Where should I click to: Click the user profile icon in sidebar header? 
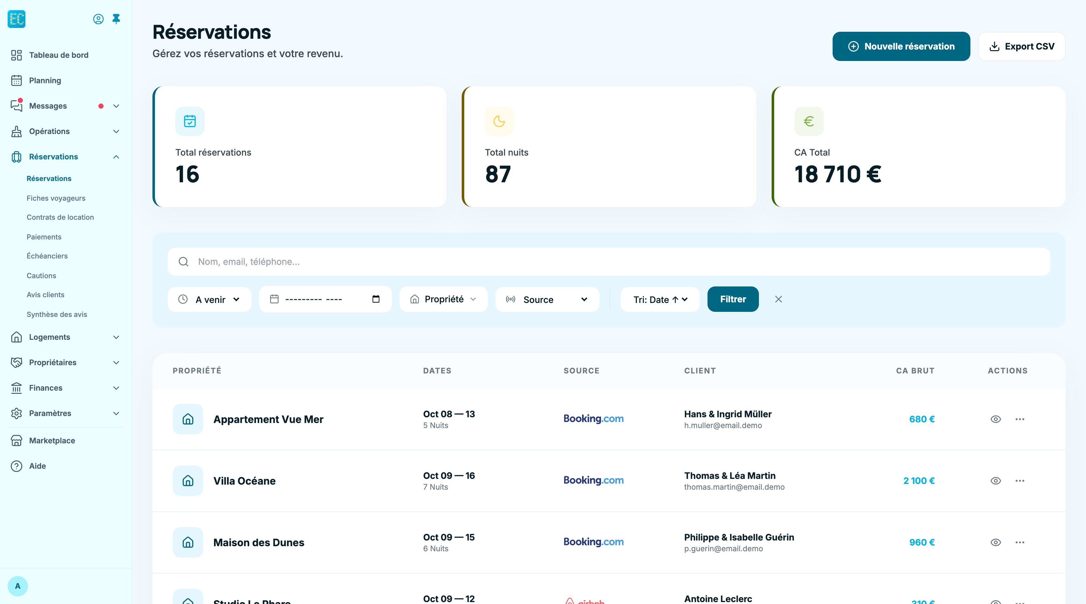(98, 19)
